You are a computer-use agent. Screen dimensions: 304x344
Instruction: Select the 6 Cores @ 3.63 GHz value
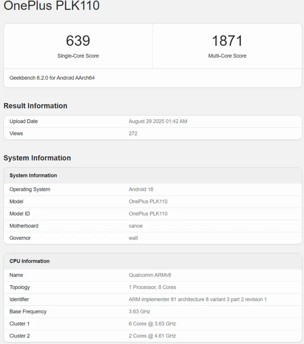[152, 324]
